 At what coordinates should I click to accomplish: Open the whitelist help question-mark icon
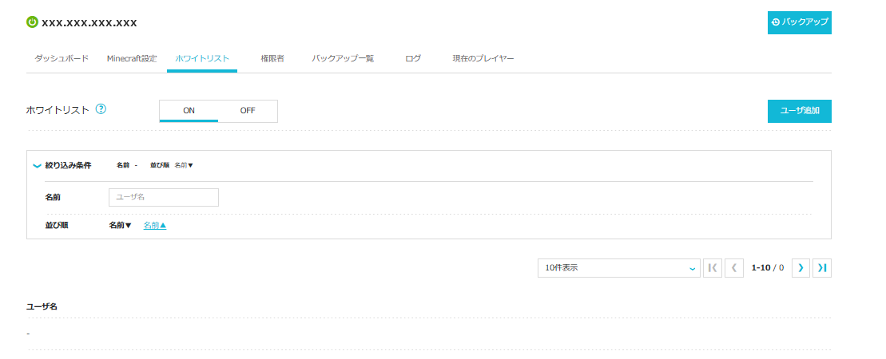pyautogui.click(x=101, y=109)
